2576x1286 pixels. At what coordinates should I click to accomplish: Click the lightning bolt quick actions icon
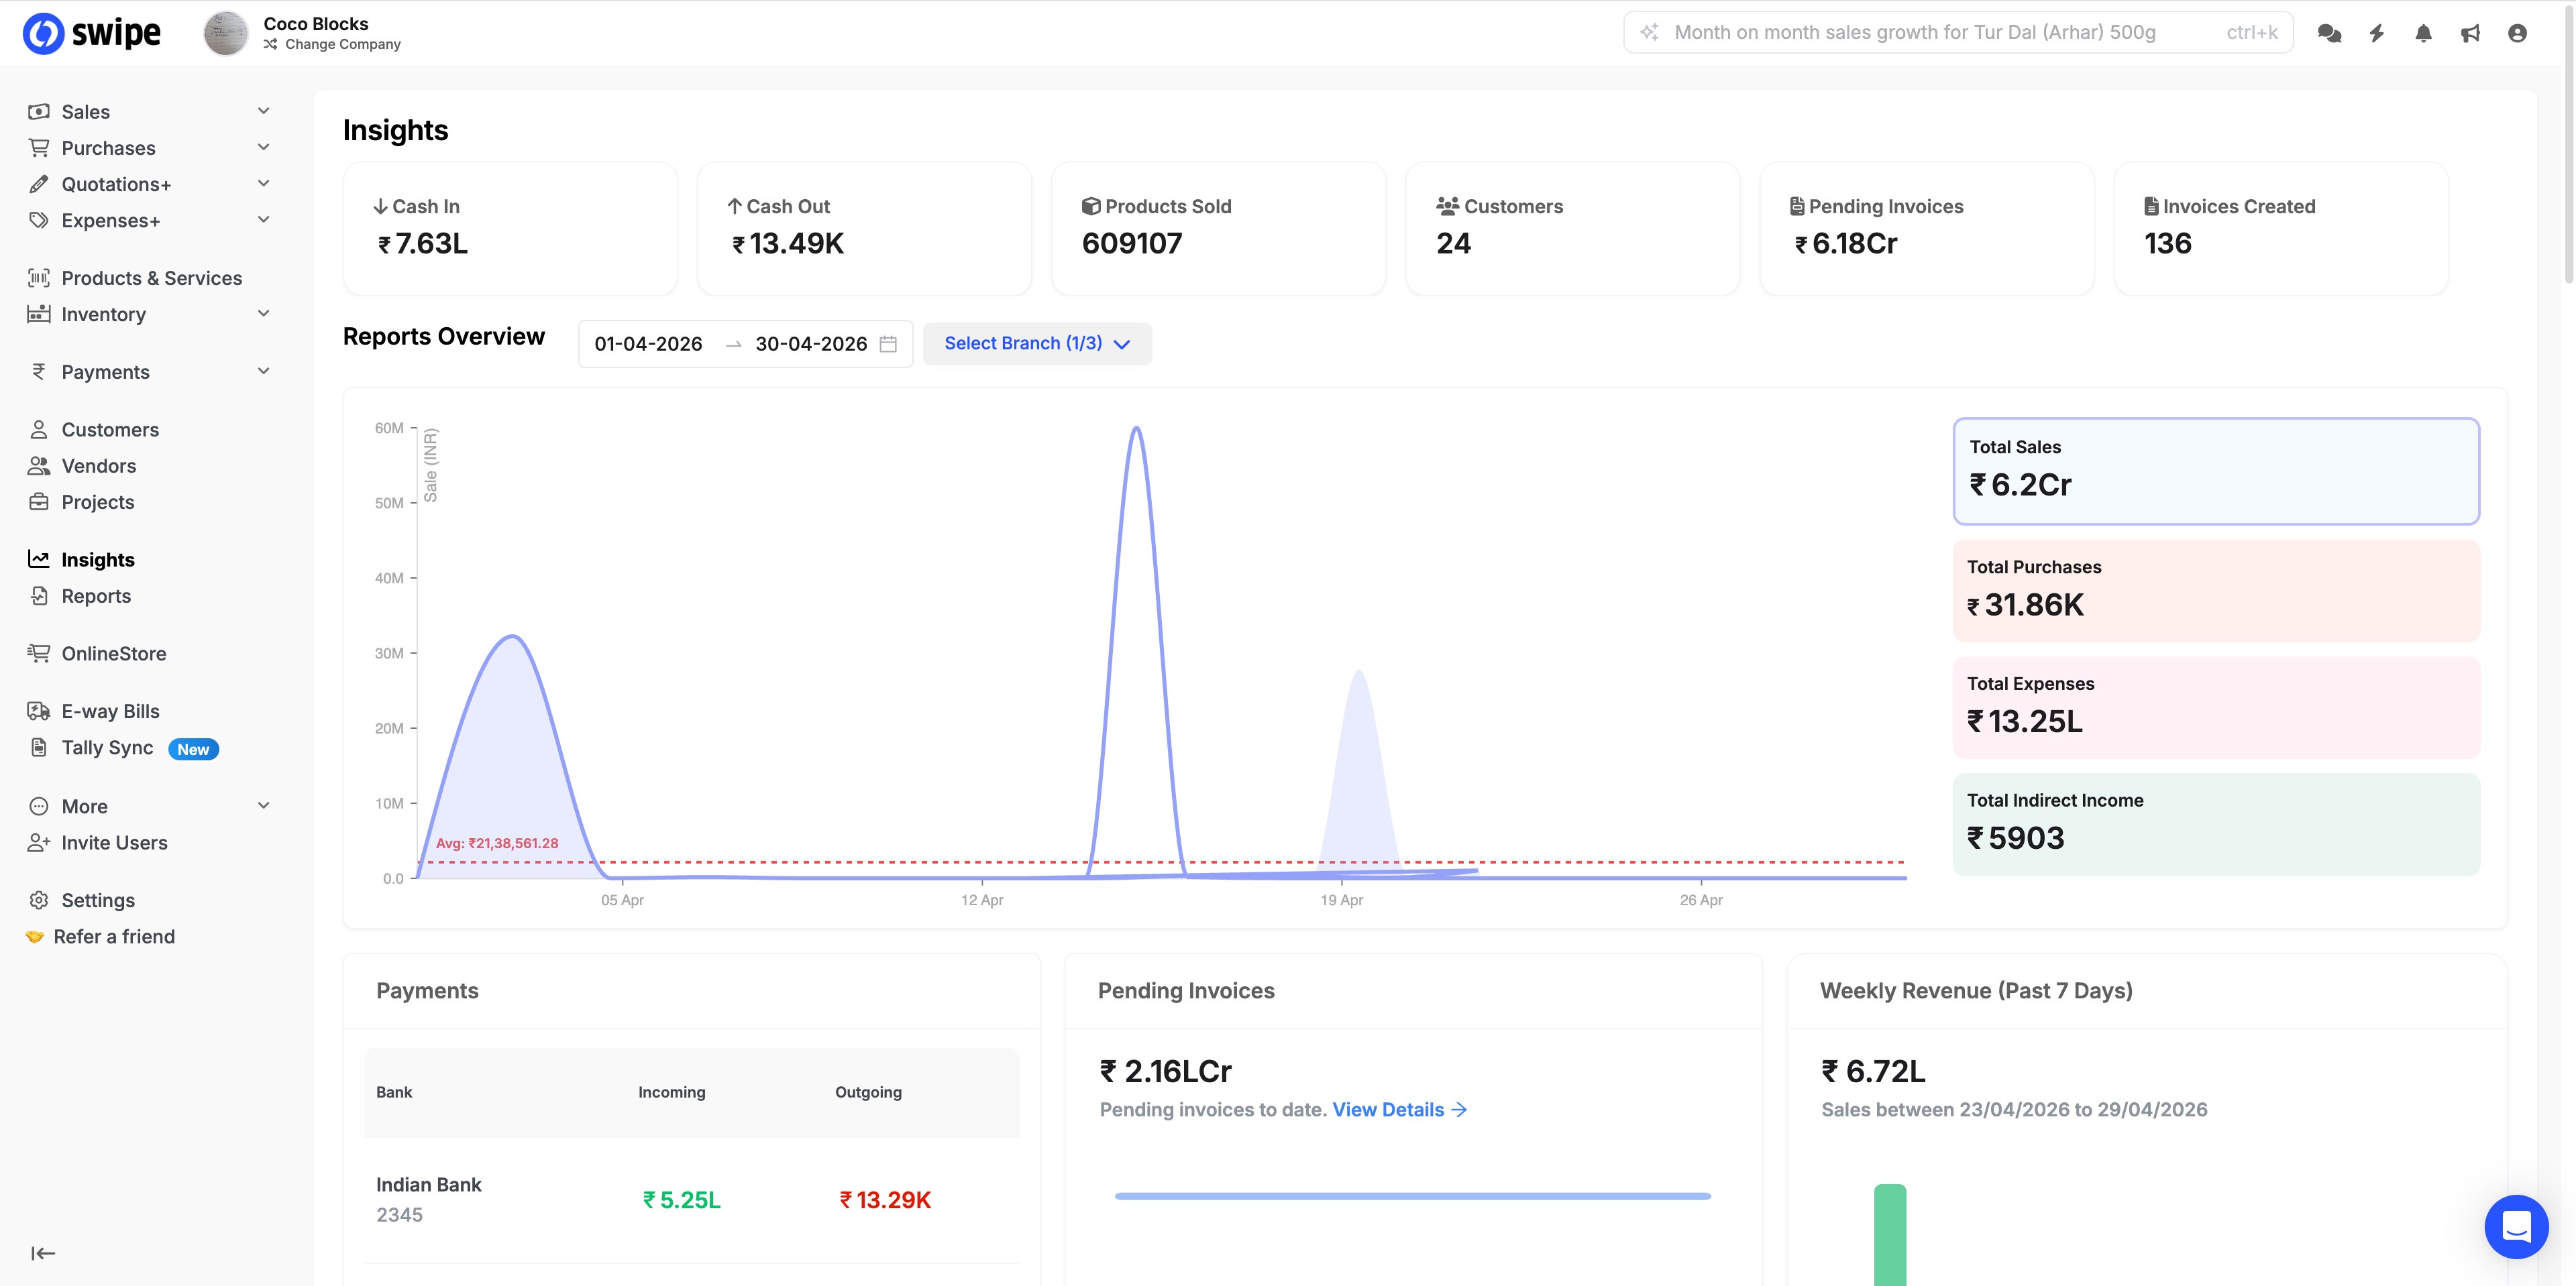(x=2377, y=33)
